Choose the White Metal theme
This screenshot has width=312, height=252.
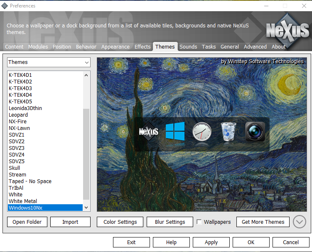[23, 201]
